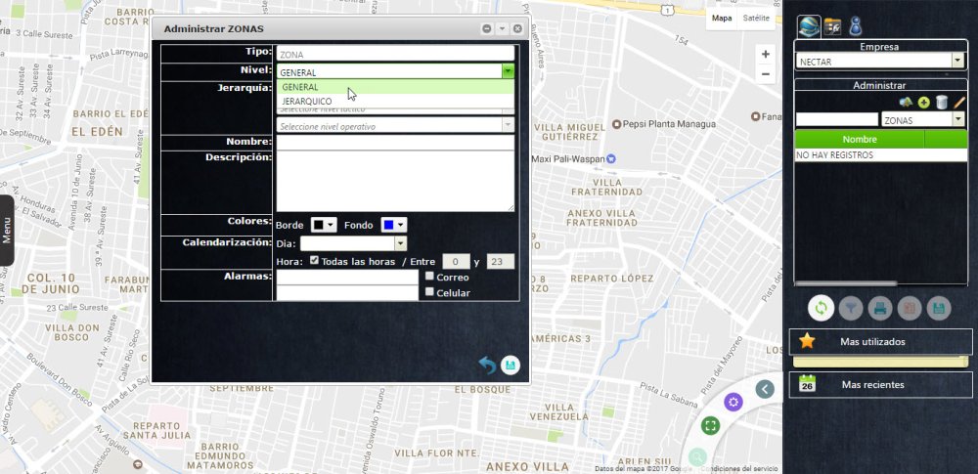Click the printer round icon
This screenshot has width=978, height=474.
880,308
